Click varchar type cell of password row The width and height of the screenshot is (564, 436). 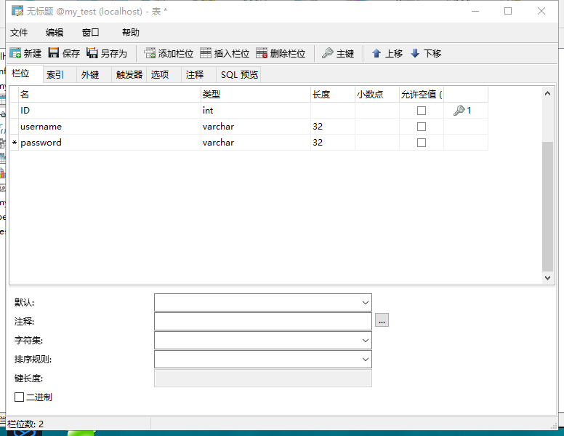[x=256, y=143]
